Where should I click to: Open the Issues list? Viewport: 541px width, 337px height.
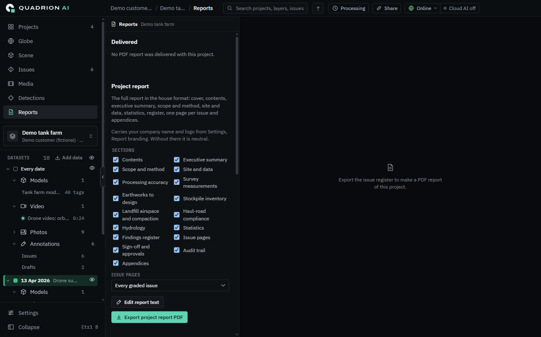tap(50, 69)
